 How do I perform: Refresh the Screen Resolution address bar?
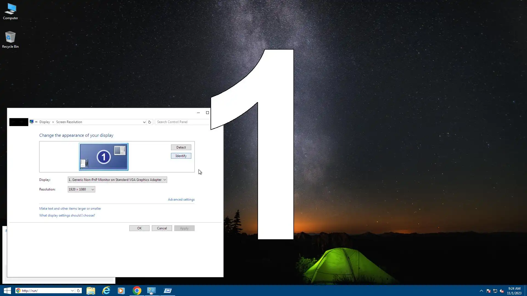point(150,122)
